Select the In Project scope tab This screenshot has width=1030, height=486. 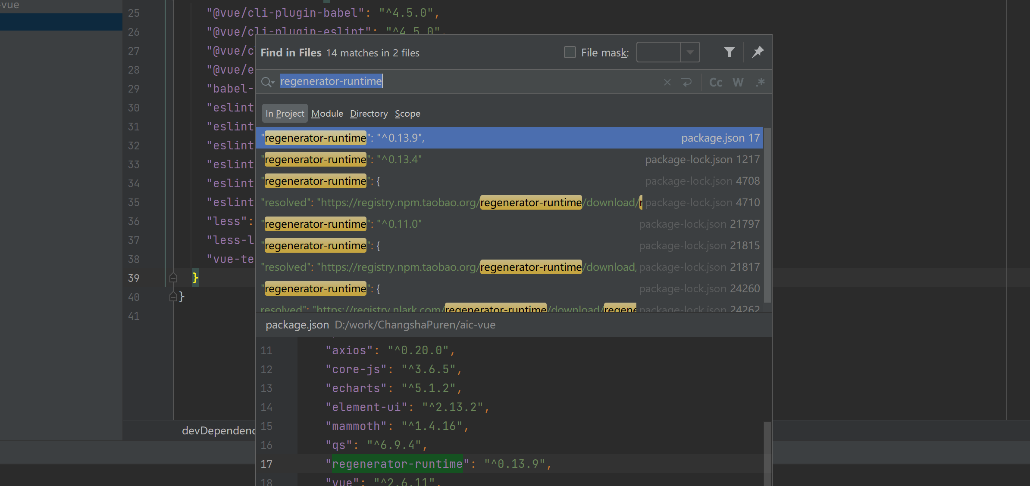click(285, 114)
